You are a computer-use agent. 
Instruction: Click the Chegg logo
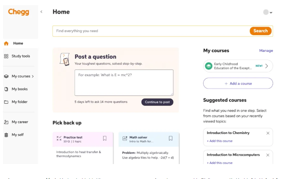(x=18, y=12)
